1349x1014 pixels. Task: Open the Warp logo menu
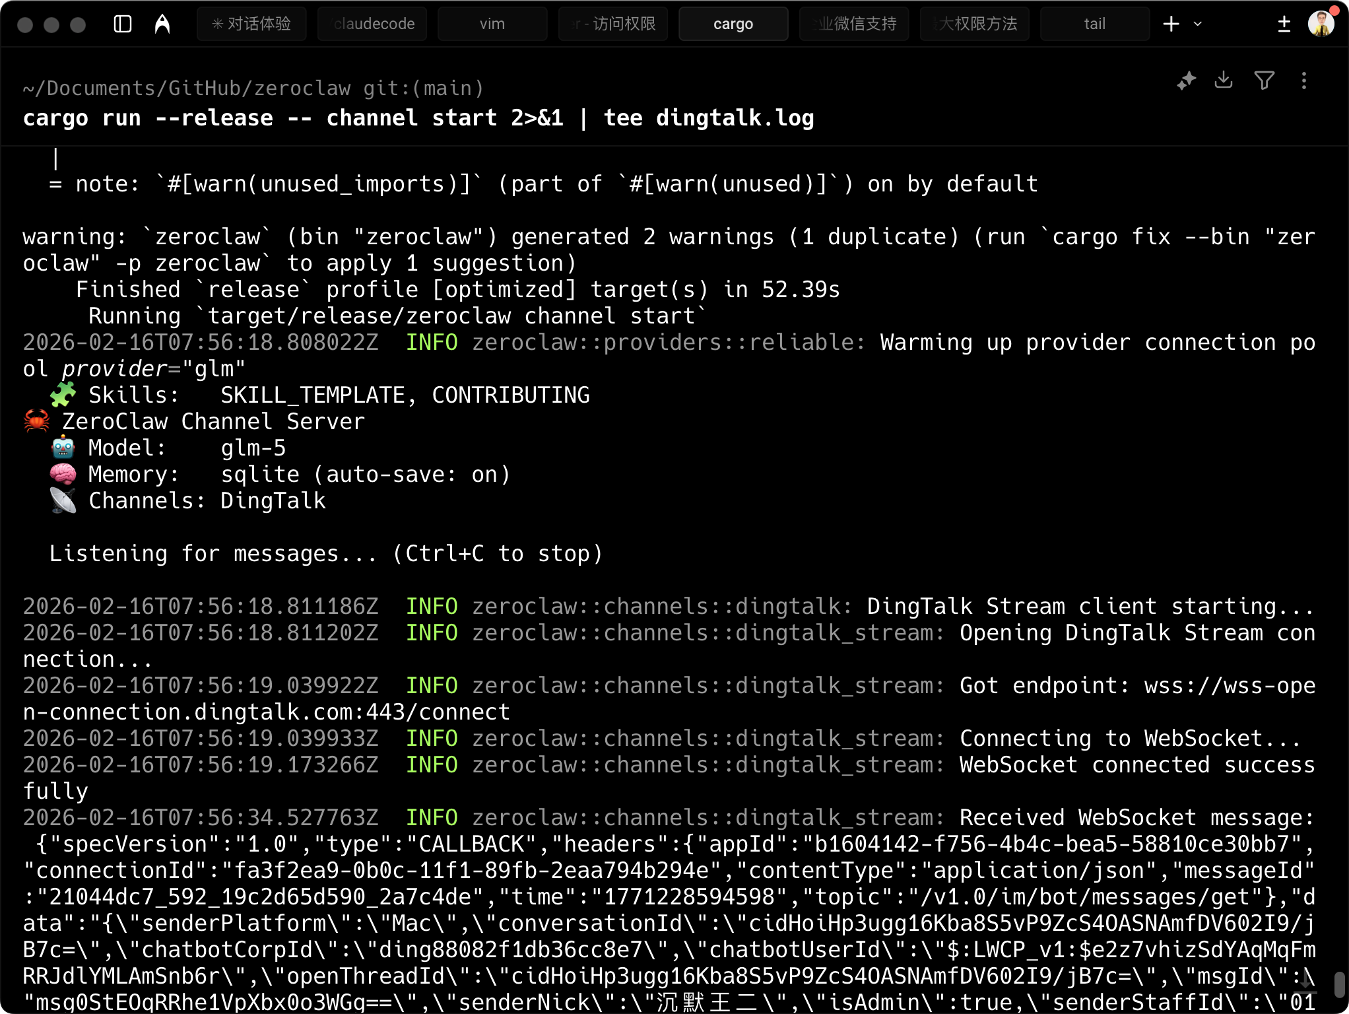[162, 24]
